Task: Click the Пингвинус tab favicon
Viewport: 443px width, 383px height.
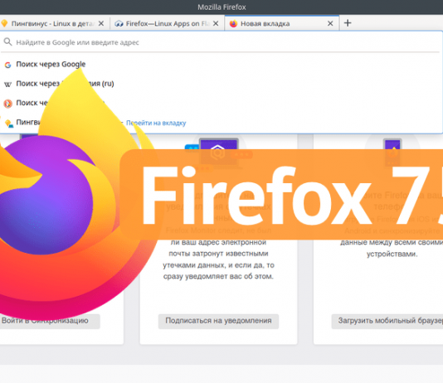Action: [4, 23]
